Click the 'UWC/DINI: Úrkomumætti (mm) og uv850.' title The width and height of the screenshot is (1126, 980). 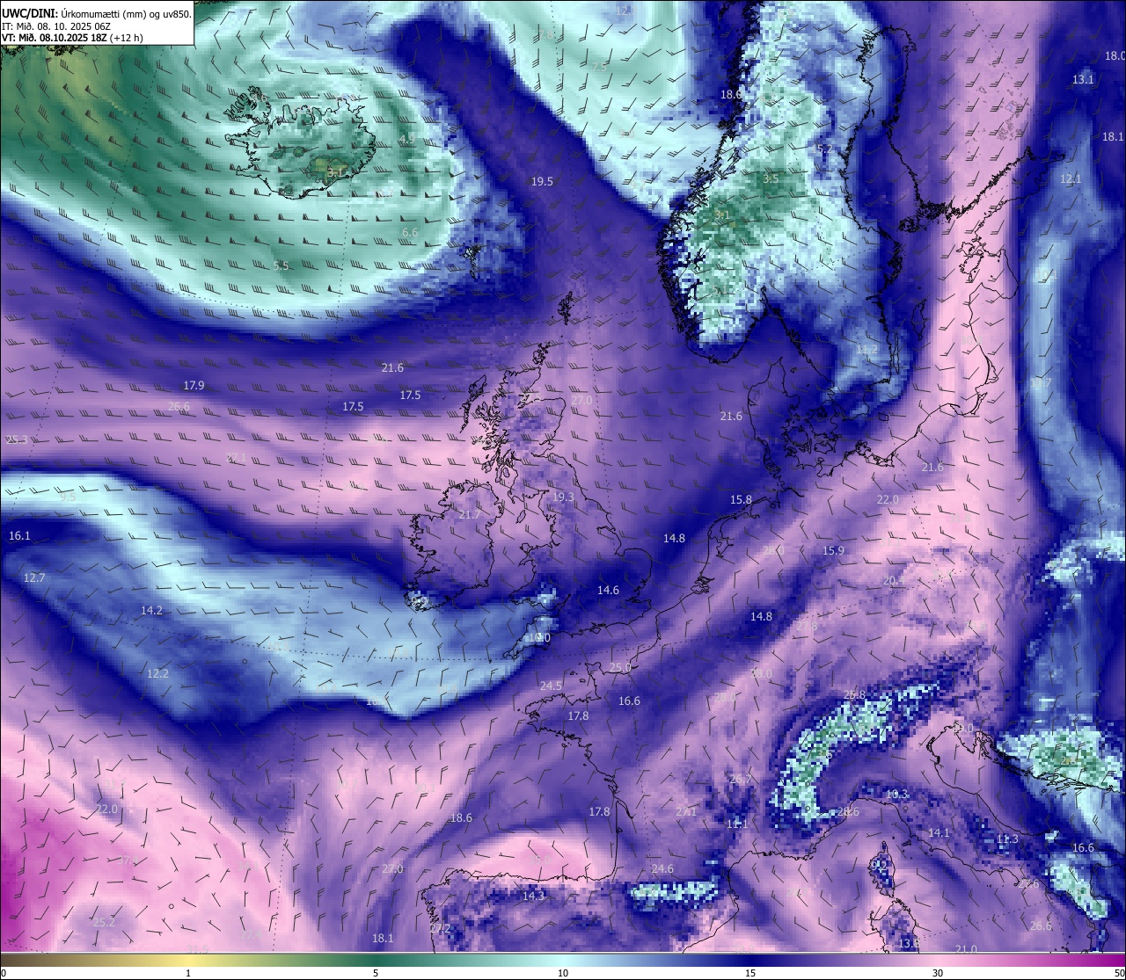[x=96, y=14]
